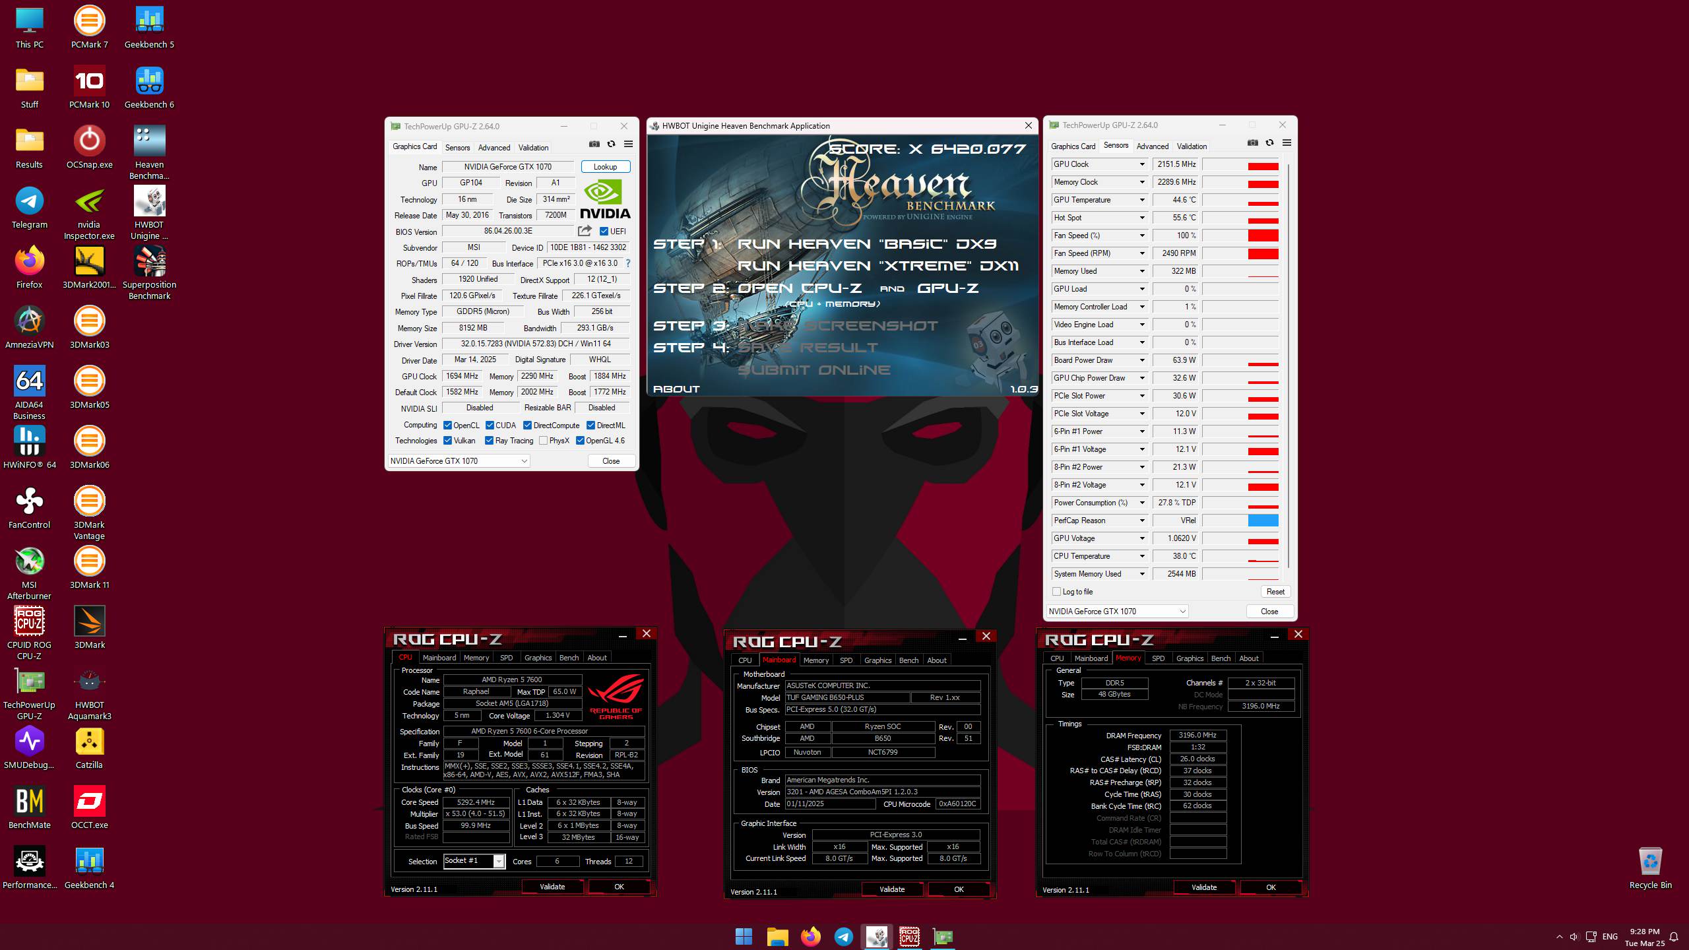1689x950 pixels.
Task: Open Socket #1 selection dropdown in CPU-Z
Action: (x=474, y=861)
